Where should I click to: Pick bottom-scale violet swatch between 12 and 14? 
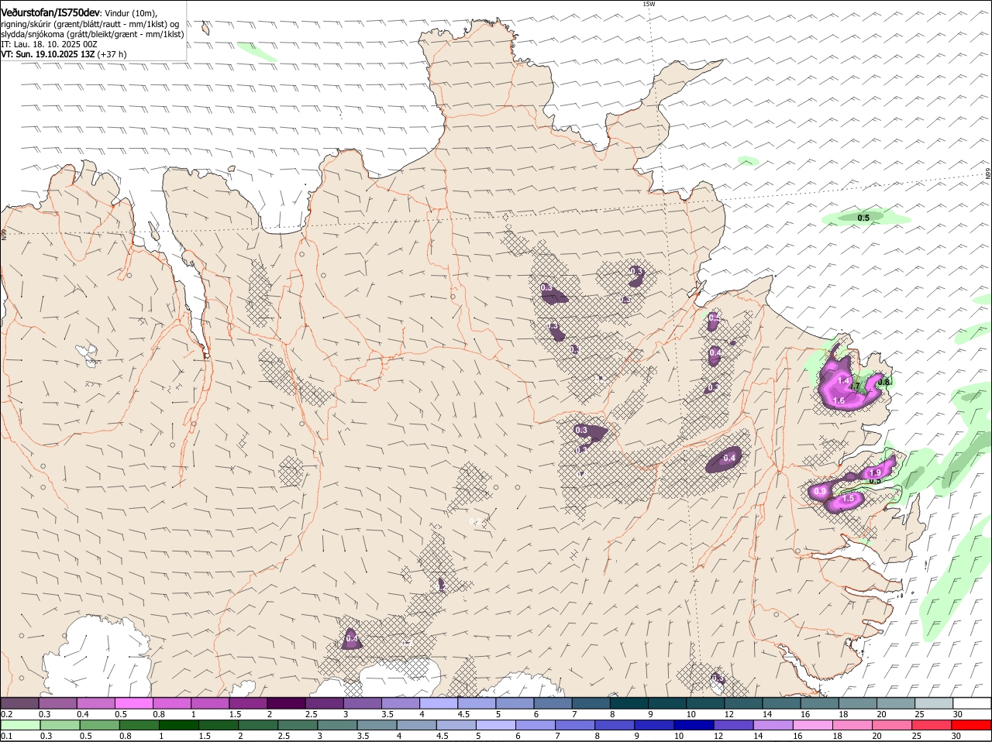732,724
